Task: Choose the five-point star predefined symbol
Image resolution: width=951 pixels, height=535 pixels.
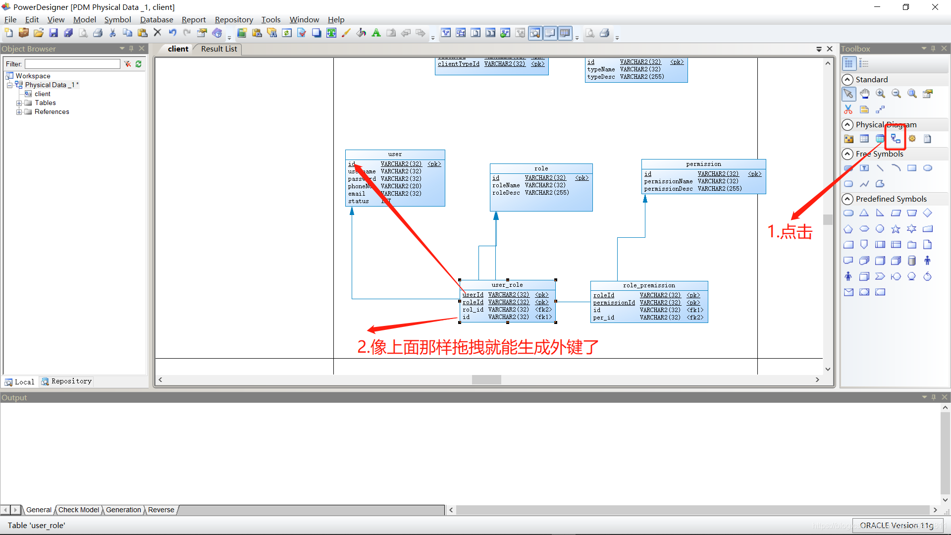Action: pyautogui.click(x=896, y=229)
